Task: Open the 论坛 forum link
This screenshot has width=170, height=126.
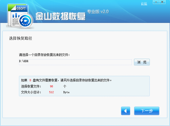Action: pos(144,4)
